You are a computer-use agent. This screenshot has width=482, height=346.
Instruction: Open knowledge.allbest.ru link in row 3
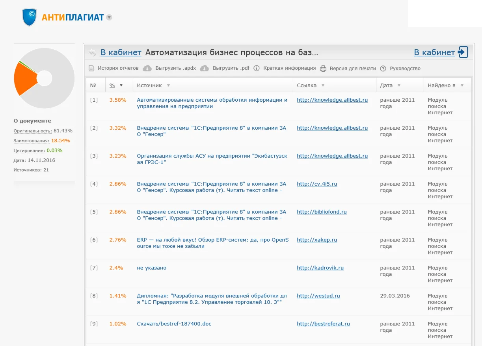pos(332,156)
